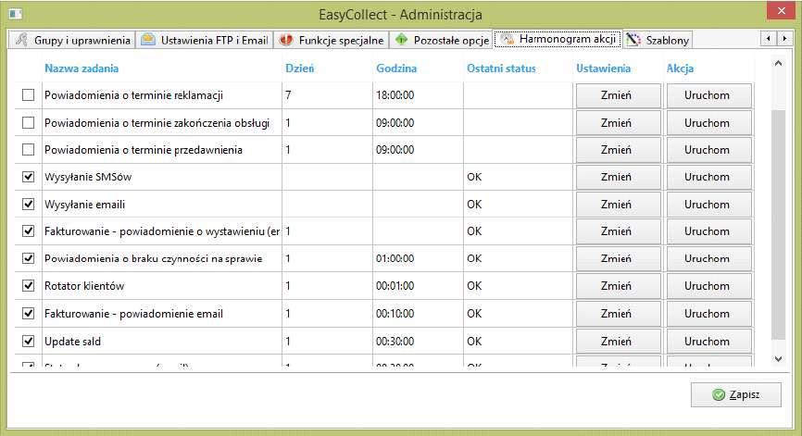Viewport: 802px width, 436px height.
Task: Run Update sald with Uruchom
Action: pos(708,342)
